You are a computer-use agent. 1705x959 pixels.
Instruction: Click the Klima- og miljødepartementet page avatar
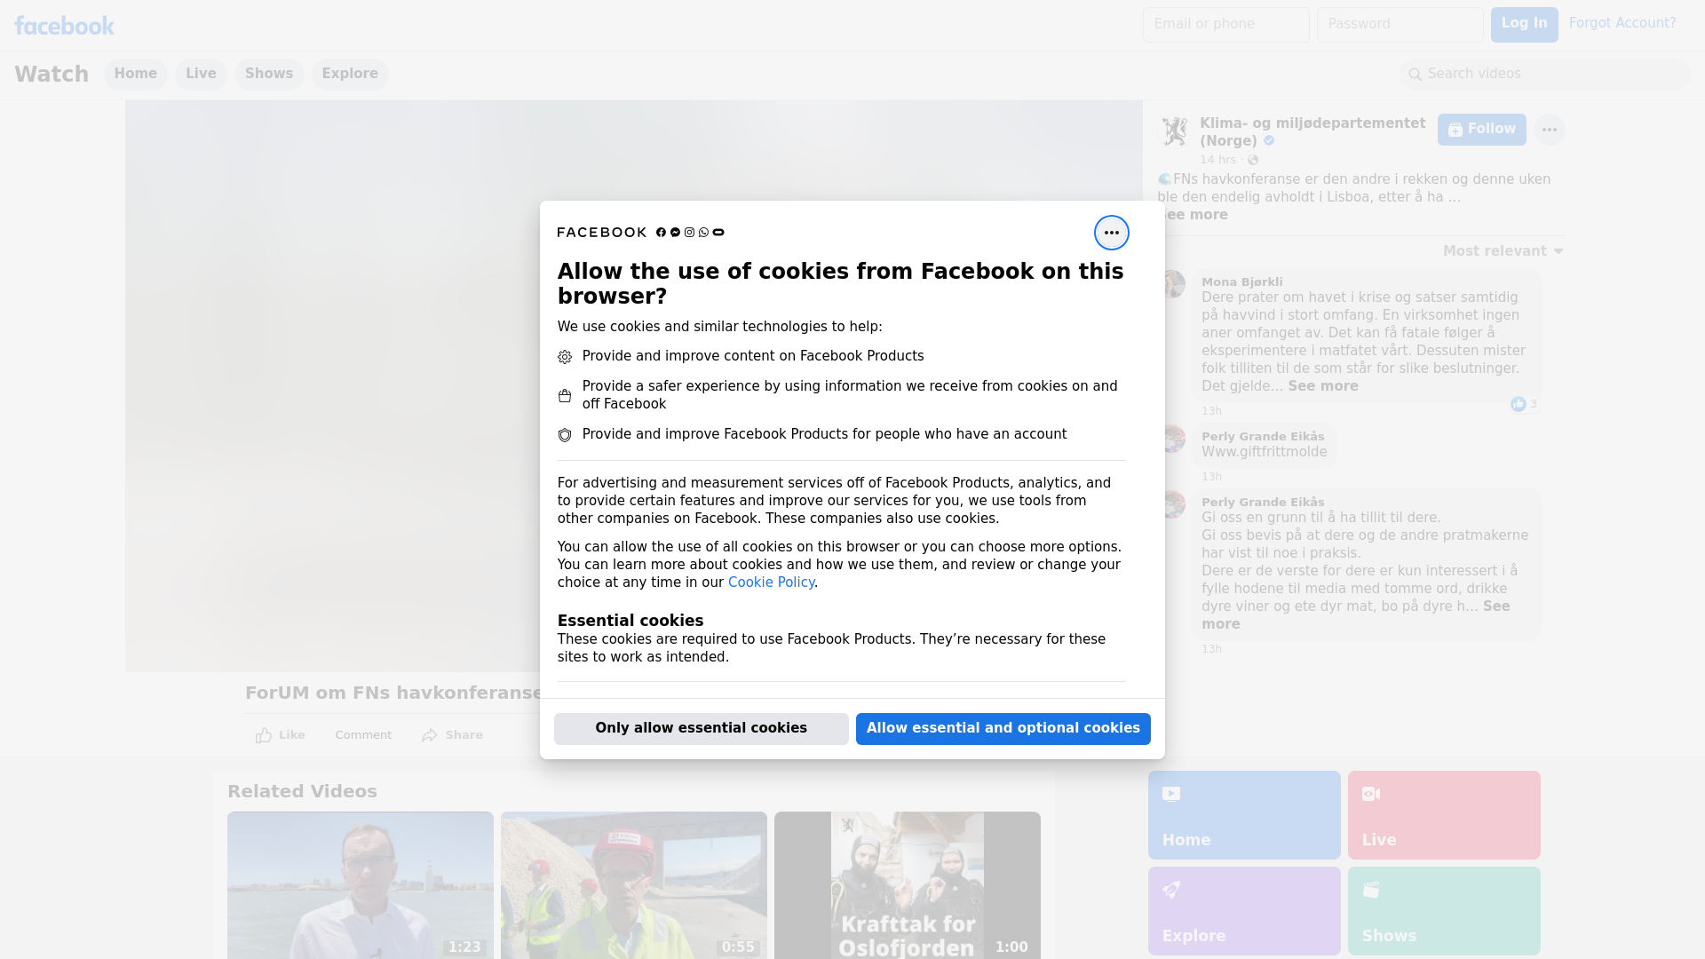point(1174,131)
